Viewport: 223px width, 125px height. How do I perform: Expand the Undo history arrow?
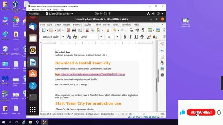(118, 30)
